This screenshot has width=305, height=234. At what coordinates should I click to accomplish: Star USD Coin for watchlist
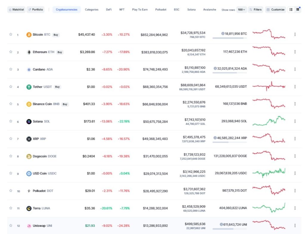(11, 173)
